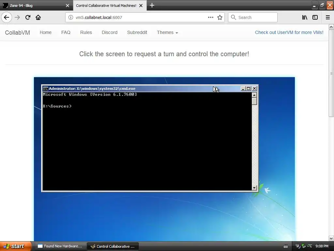Image resolution: width=334 pixels, height=251 pixels.
Task: Maximize the cmd.exe window in VM
Action: point(248,88)
